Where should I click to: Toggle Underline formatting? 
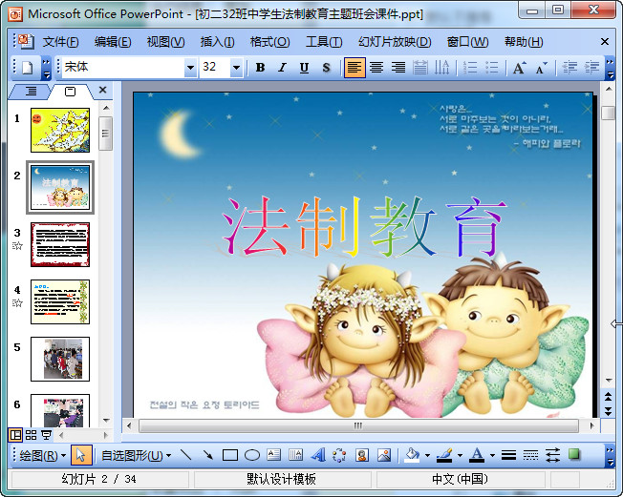(x=304, y=68)
